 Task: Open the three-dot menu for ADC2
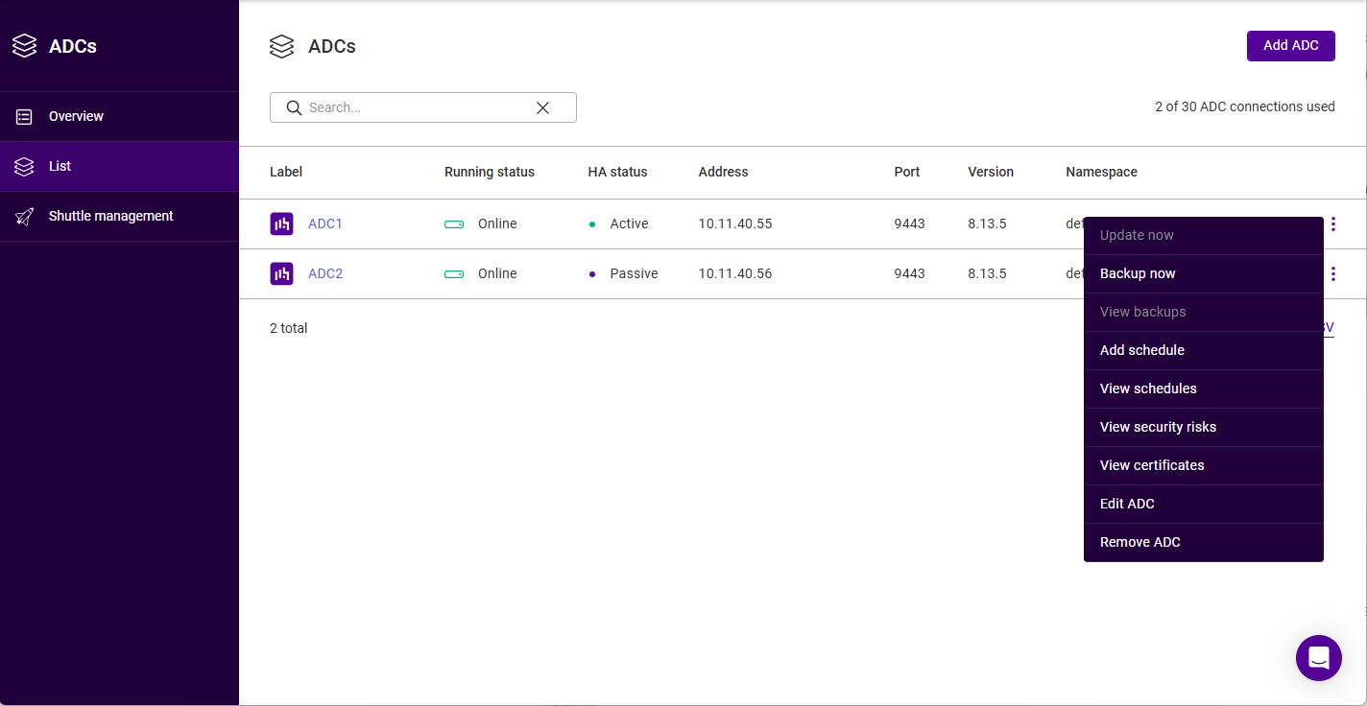click(1332, 273)
